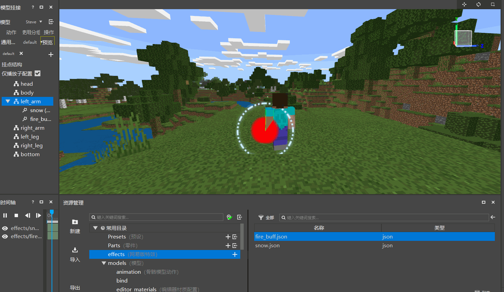
Task: Click the 新建 new folder icon
Action: [x=75, y=222]
